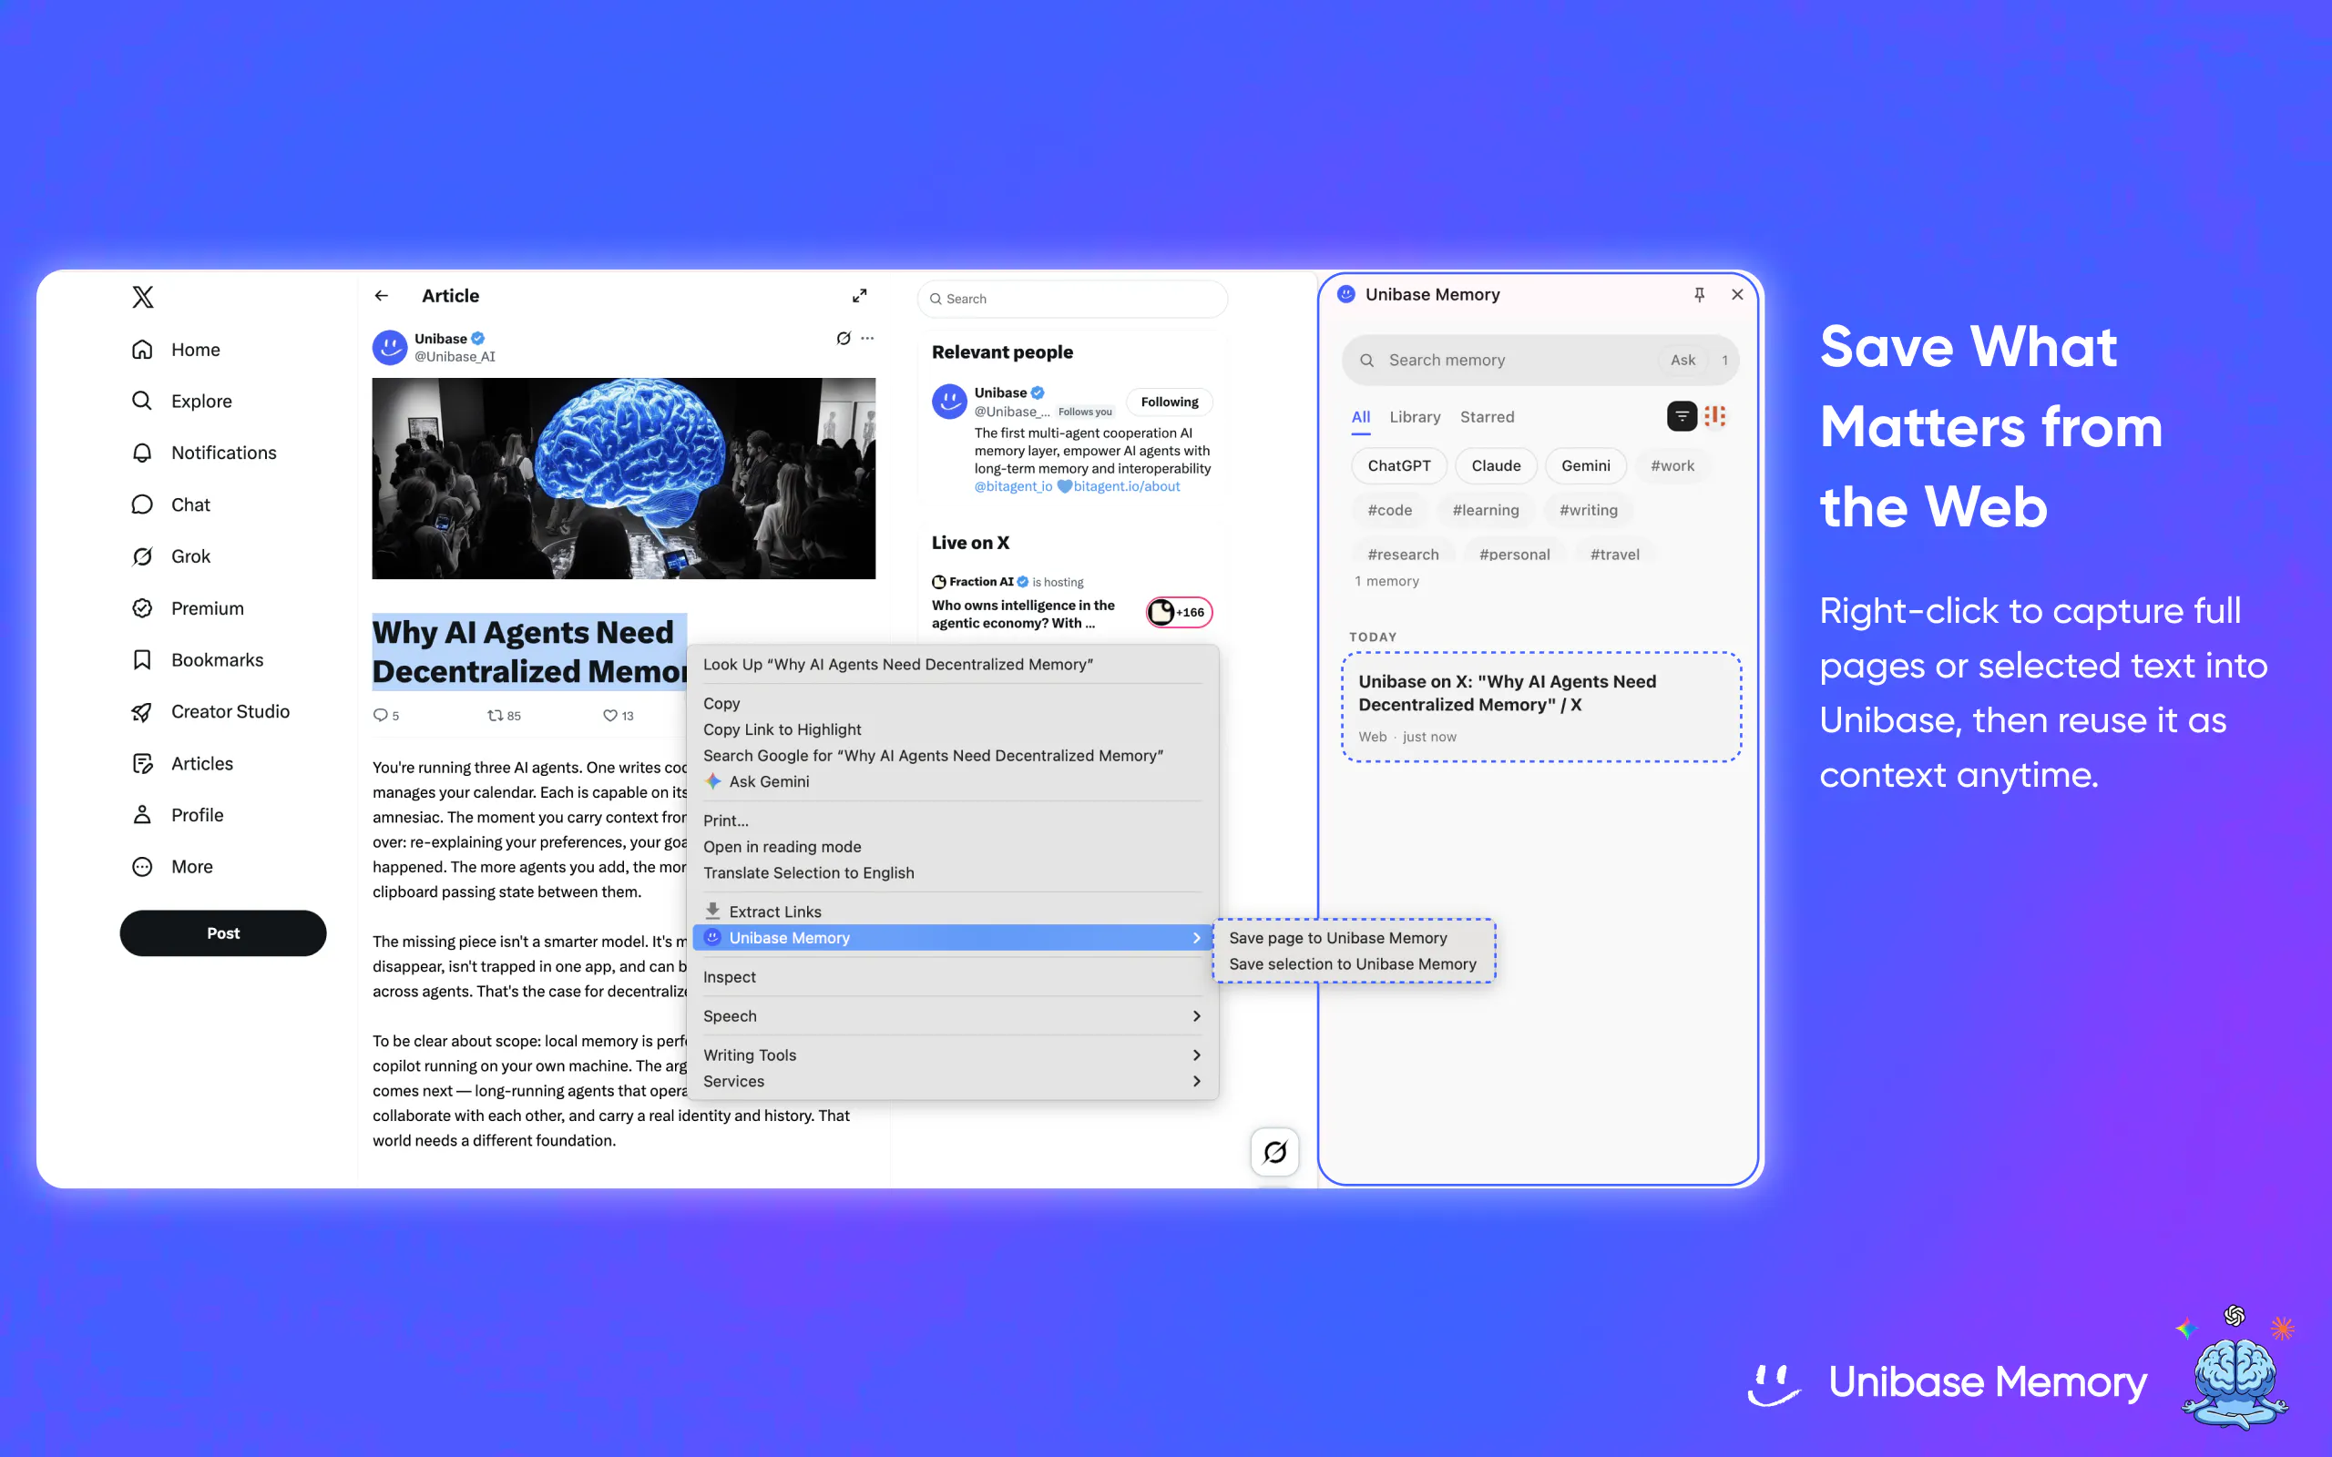Open the More menu in X sidebar
The image size is (2332, 1457).
coord(171,867)
